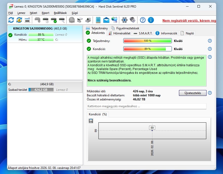Open the Hőmérséklet tab
The image size is (223, 174).
point(119,33)
